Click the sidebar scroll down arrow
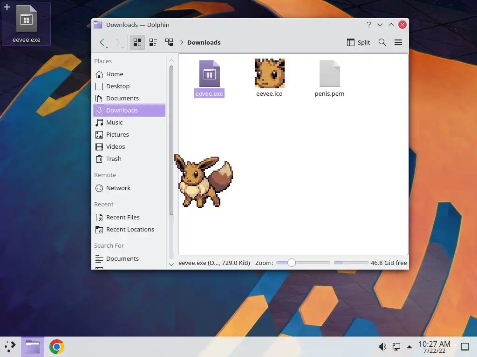The width and height of the screenshot is (477, 357). tap(171, 264)
